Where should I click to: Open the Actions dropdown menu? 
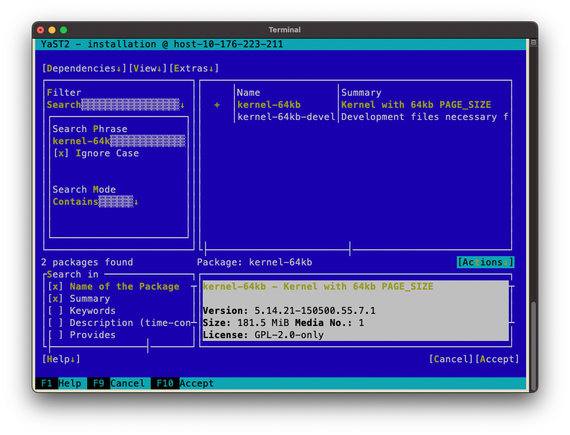pos(485,262)
